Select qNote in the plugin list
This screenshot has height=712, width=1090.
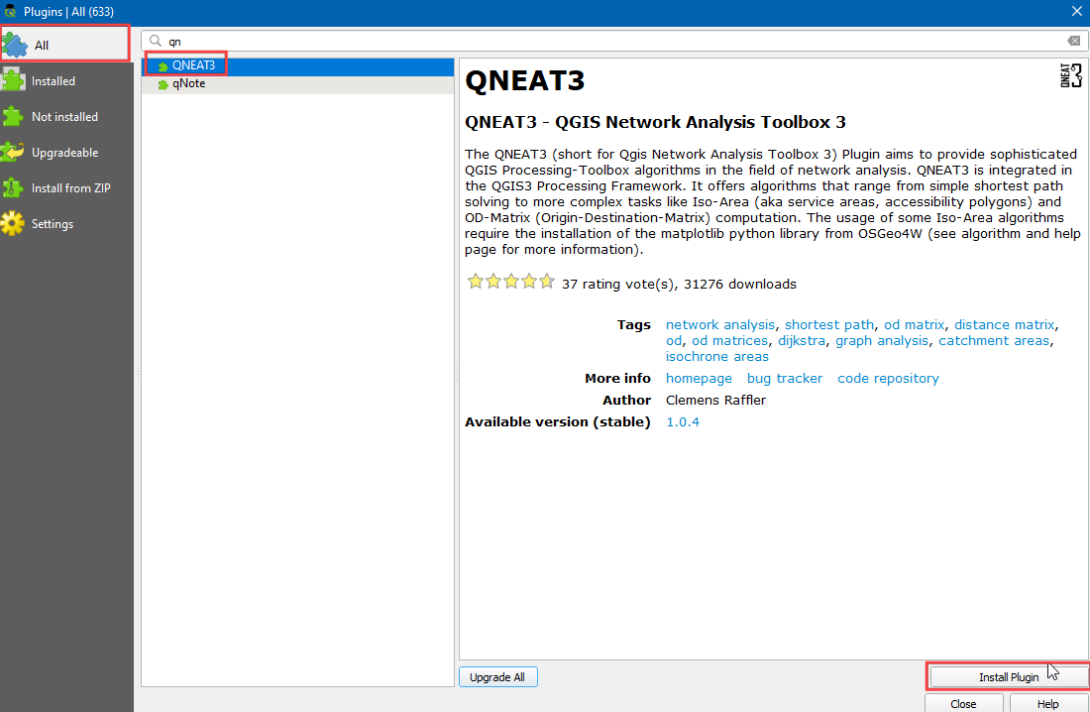188,84
